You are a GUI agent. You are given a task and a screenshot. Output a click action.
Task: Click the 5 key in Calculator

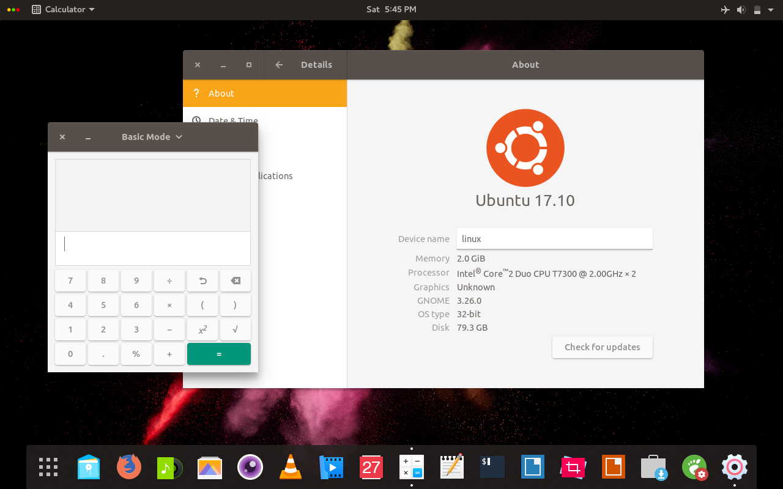point(103,305)
